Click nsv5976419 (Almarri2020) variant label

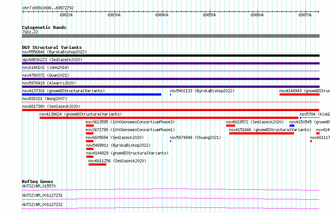coord(49,83)
